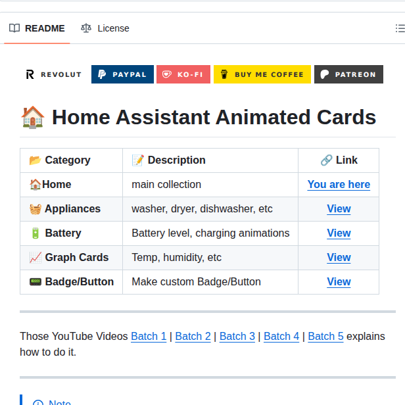Select 'Battery level, charging animations' text
405x405 pixels.
click(210, 233)
